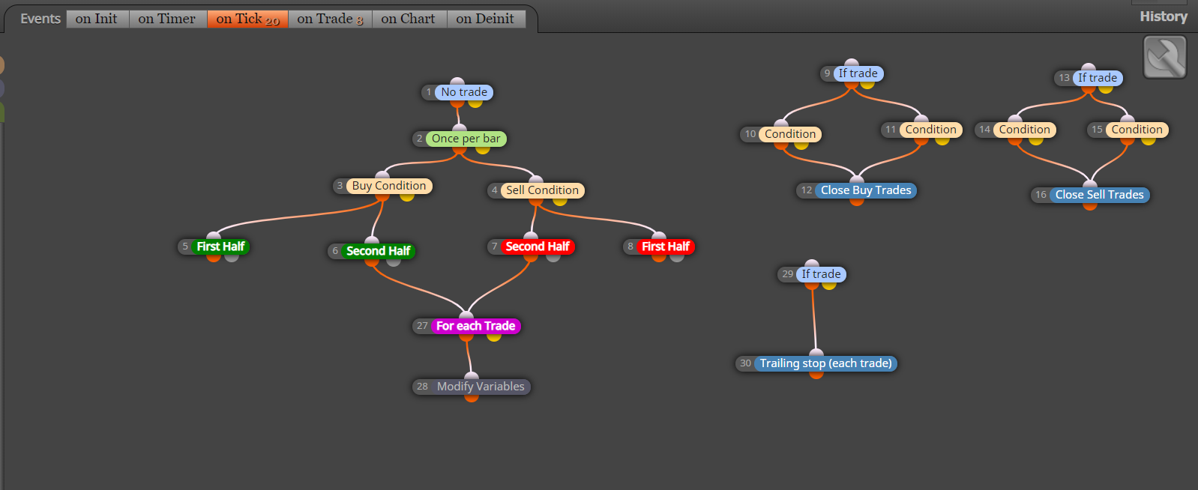Open the on Trade events tab
The image size is (1198, 490).
tap(330, 19)
